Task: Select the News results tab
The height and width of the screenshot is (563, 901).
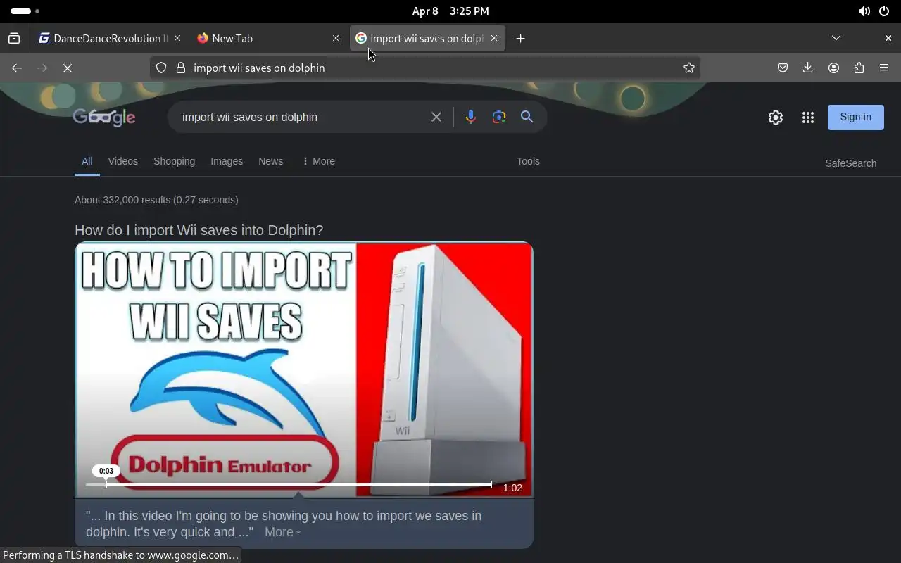Action: click(271, 161)
